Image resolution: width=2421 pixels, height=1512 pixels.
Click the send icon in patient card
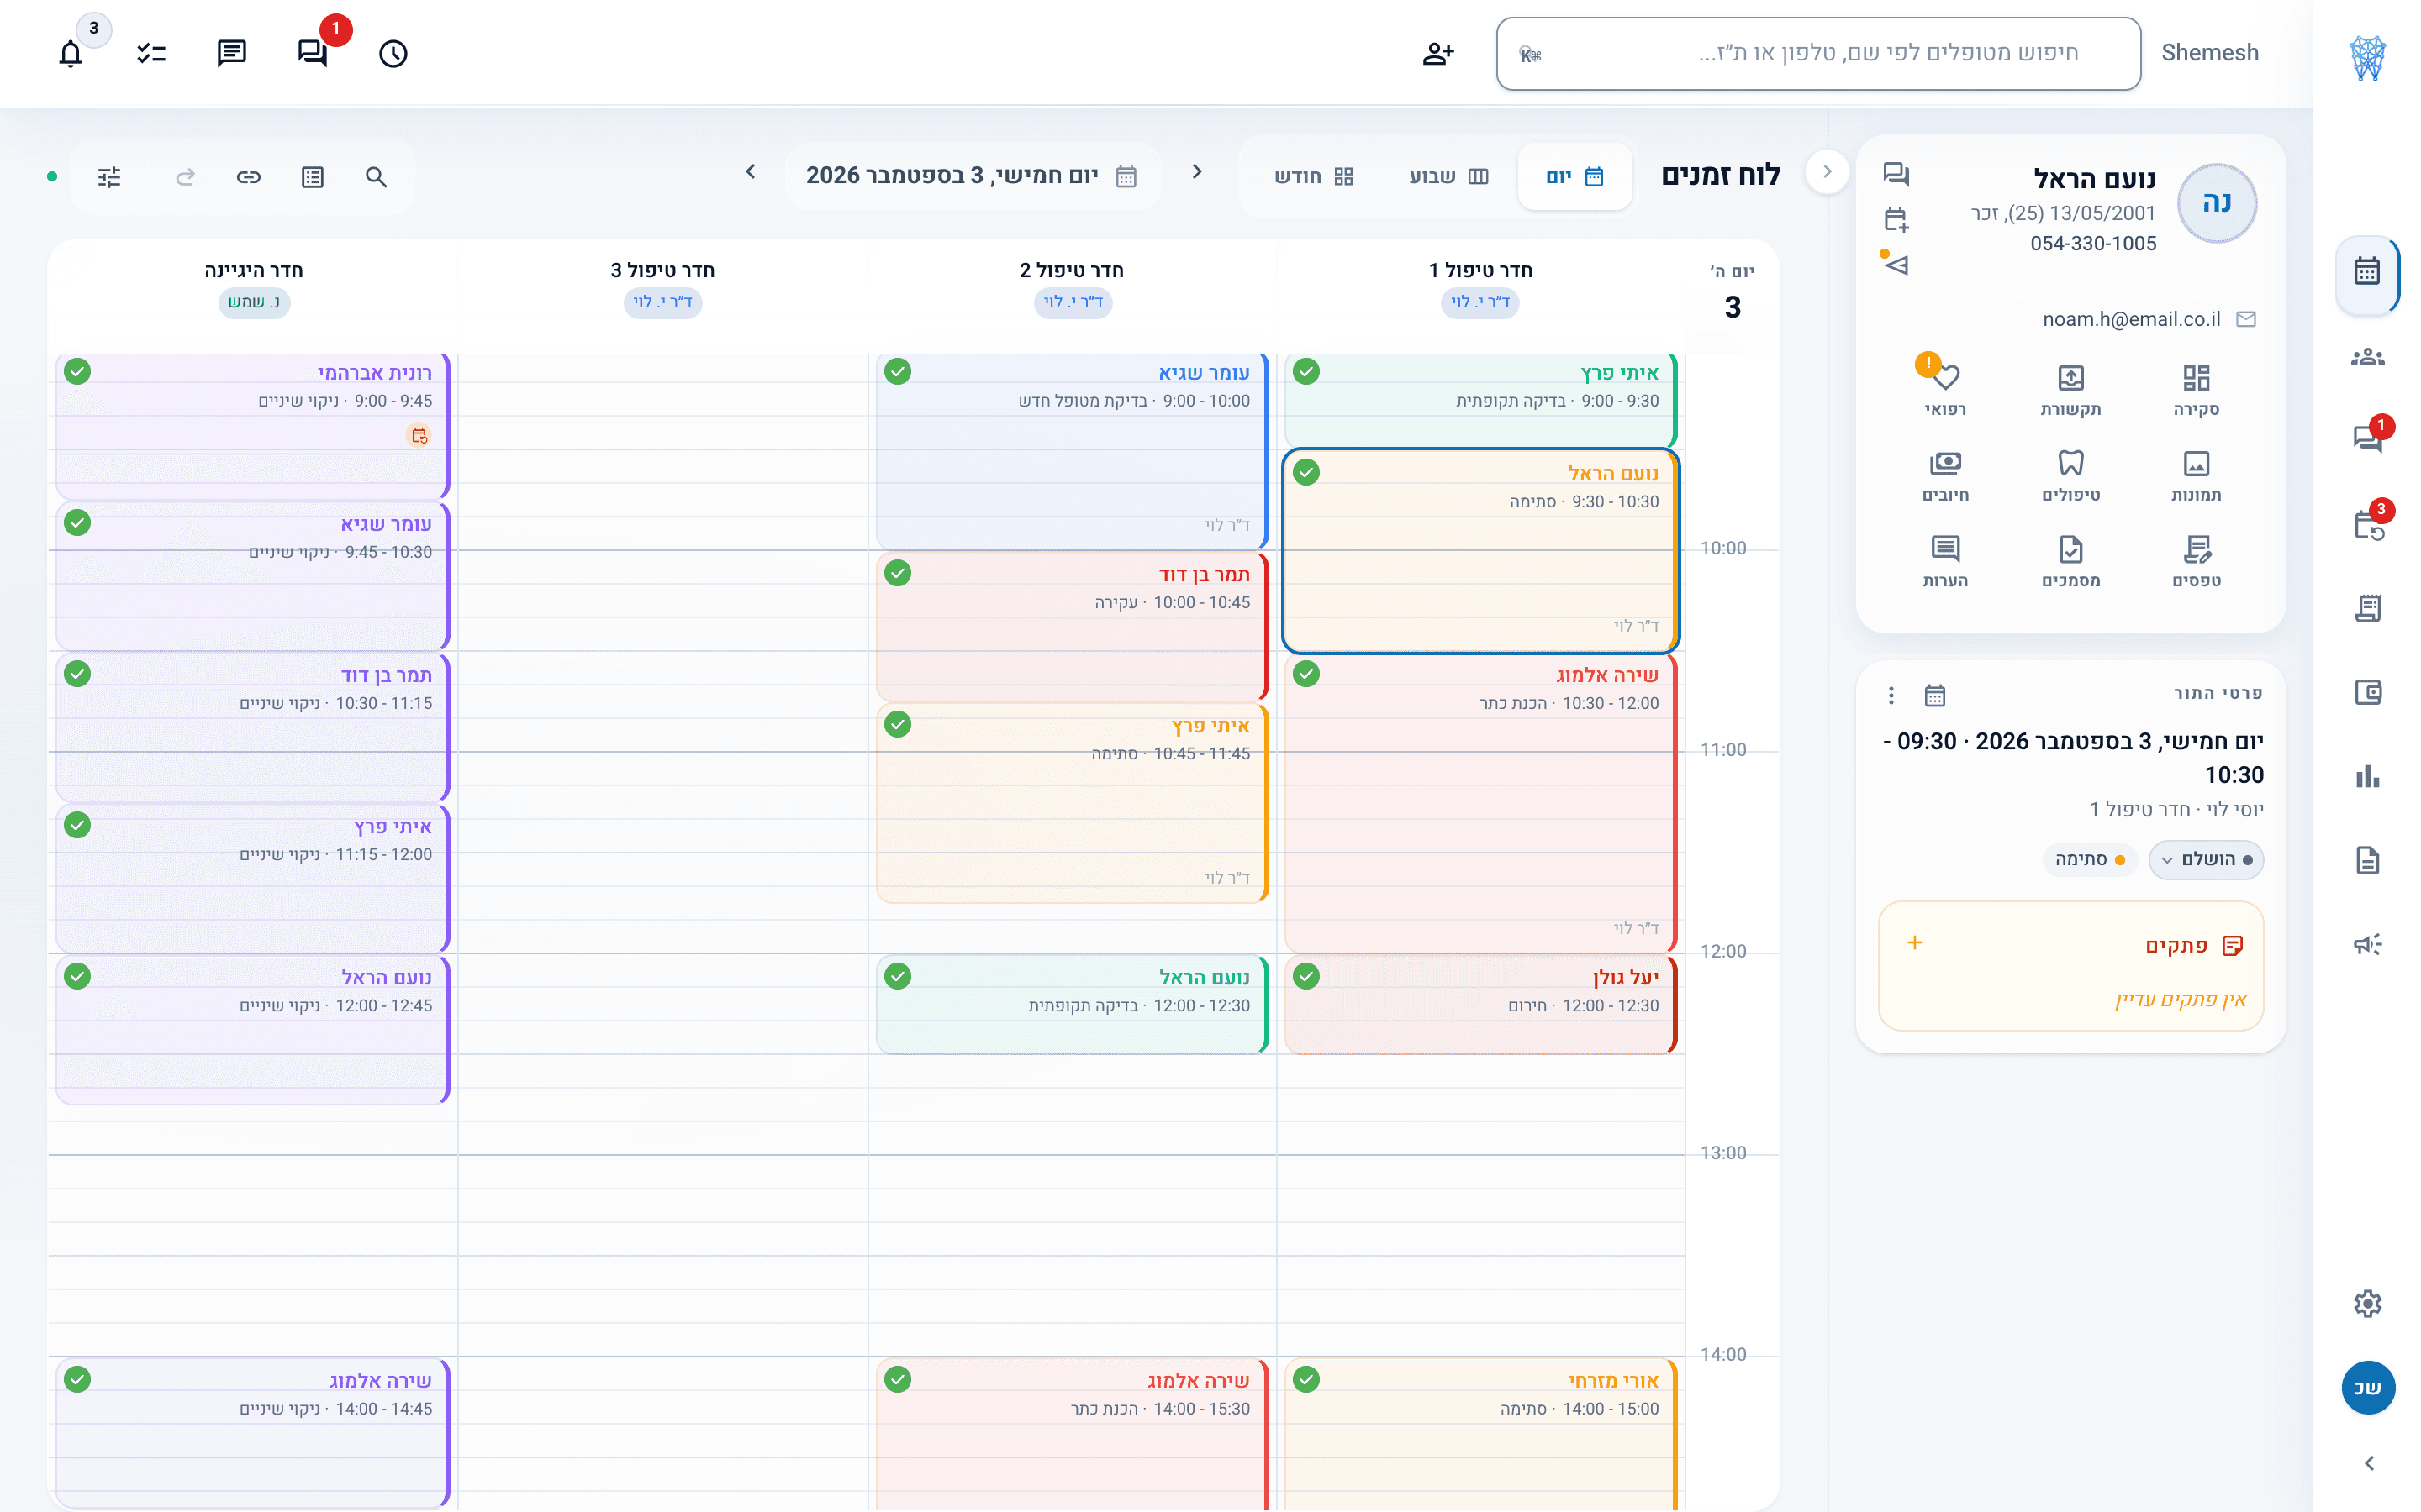point(1896,265)
